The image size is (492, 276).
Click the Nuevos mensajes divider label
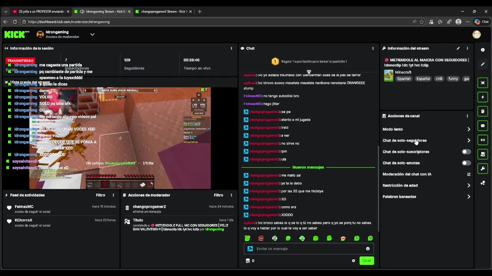pos(308,168)
